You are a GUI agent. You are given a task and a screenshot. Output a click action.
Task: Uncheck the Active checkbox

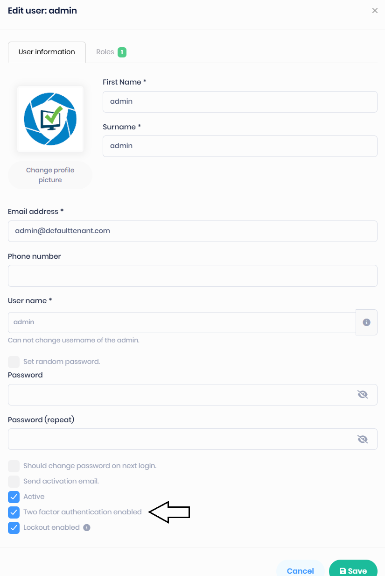pos(14,497)
